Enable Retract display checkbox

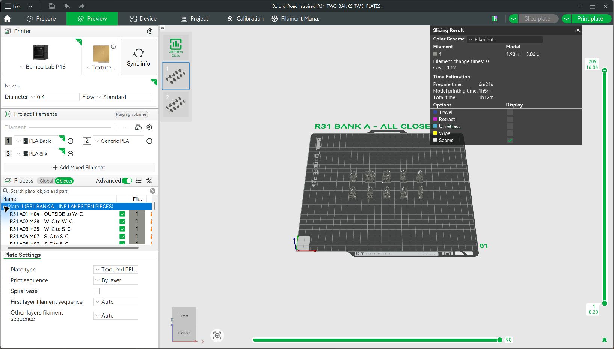[510, 119]
